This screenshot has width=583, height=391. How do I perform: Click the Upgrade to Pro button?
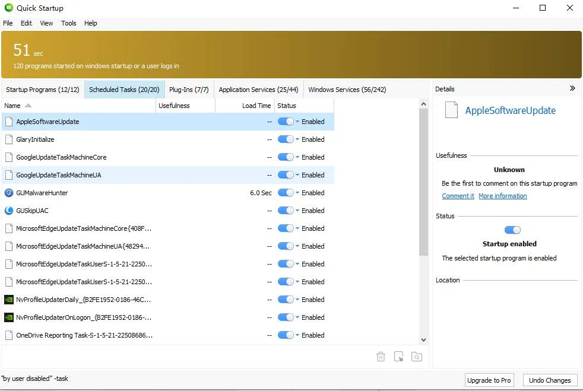coord(489,380)
